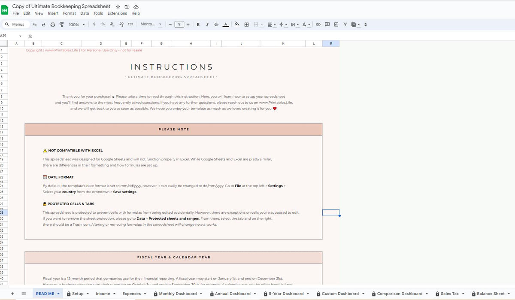
Task: Star the spreadsheet document
Action: pos(118,7)
